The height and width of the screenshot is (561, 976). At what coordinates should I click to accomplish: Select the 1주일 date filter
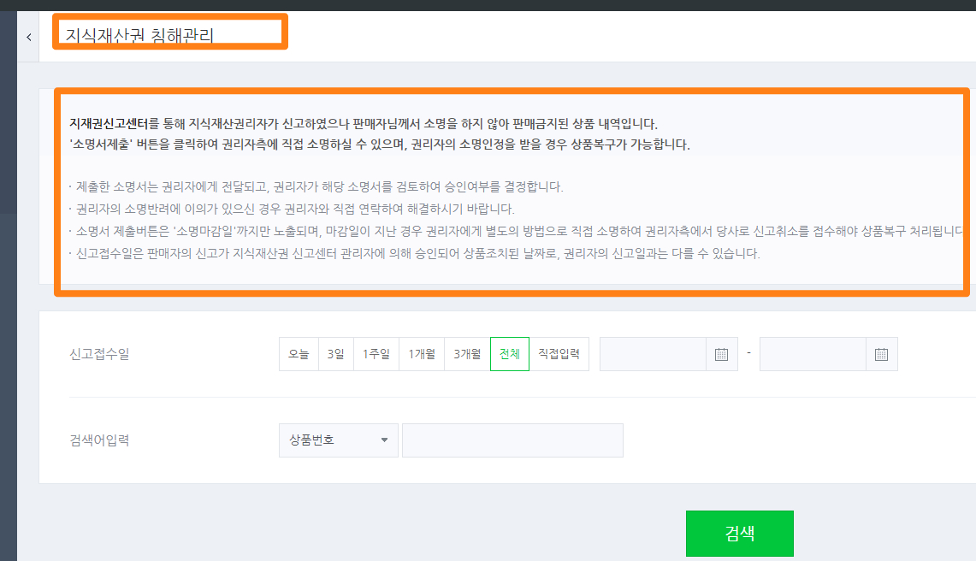tap(376, 353)
